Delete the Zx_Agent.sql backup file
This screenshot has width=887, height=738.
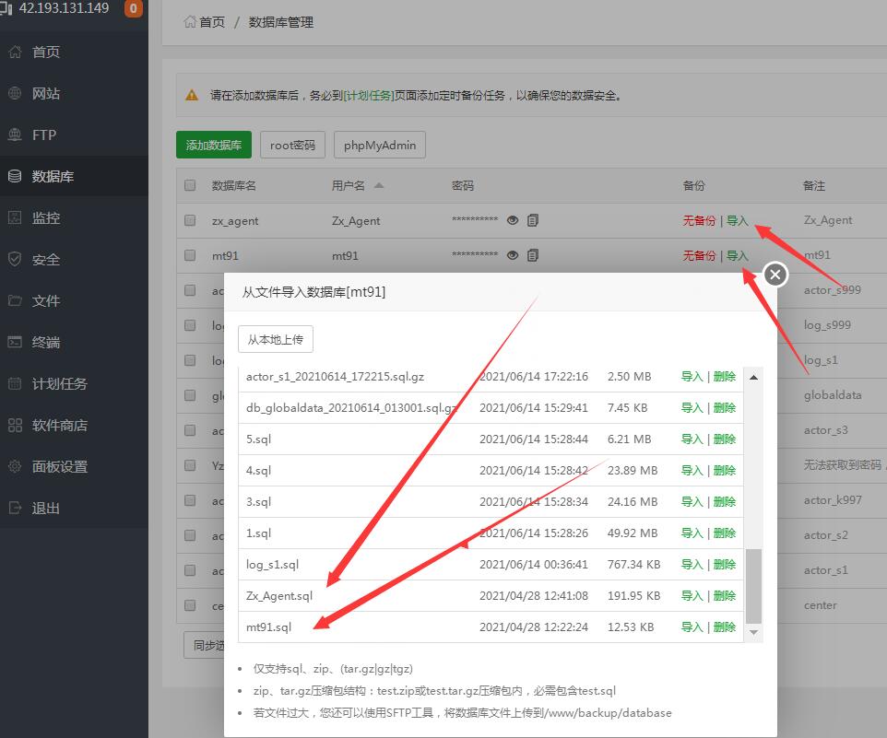click(x=725, y=595)
